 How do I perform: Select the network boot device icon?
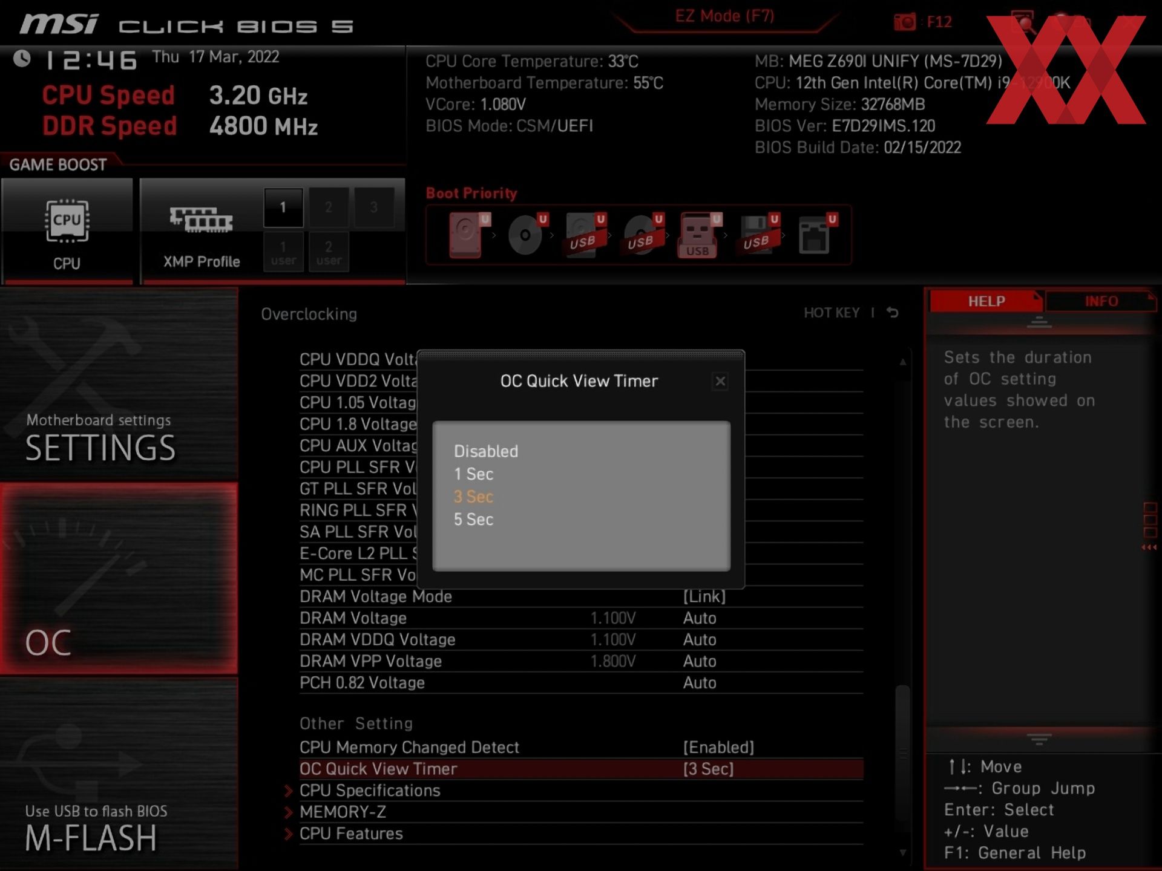click(817, 235)
